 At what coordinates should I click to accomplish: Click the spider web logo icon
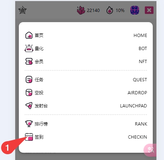pos(22,10)
